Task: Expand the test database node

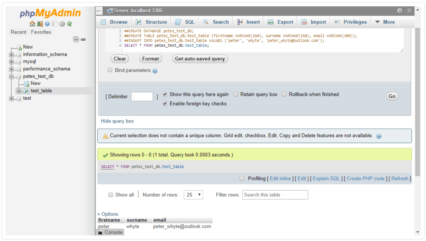Action: [x=11, y=98]
